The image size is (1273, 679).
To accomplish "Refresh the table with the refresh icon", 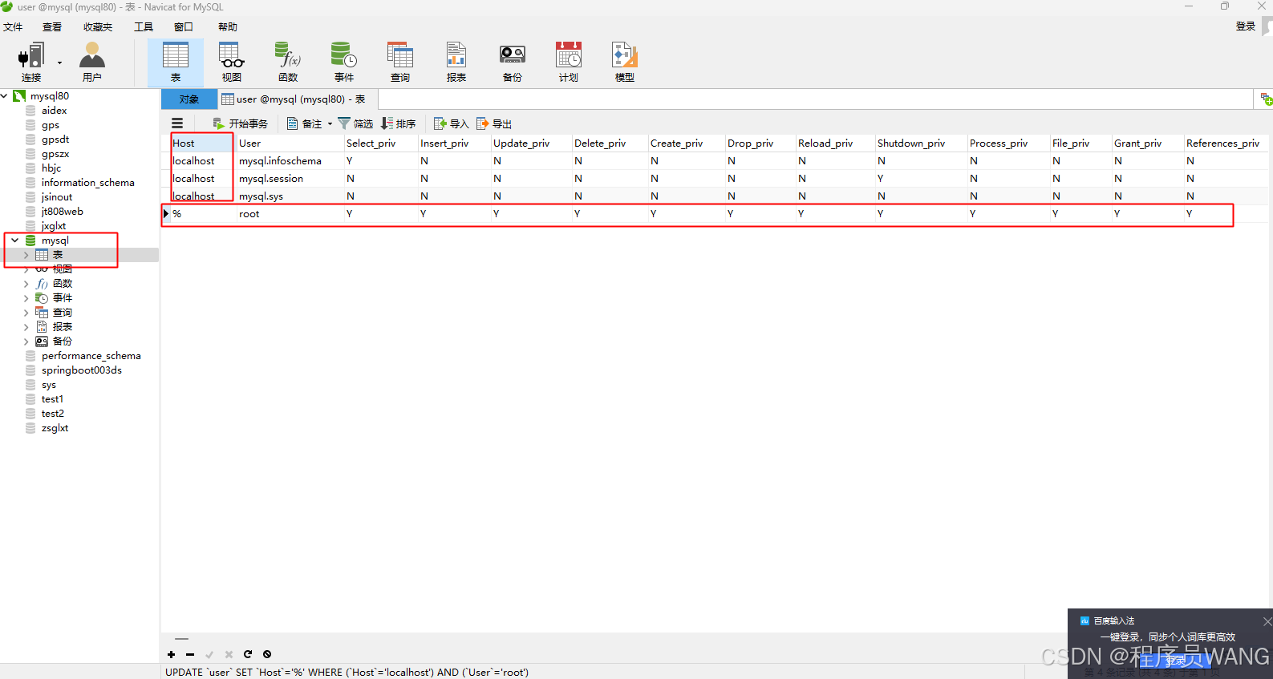I will [x=248, y=654].
